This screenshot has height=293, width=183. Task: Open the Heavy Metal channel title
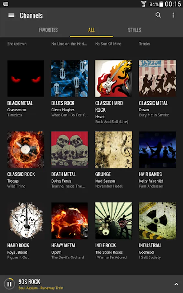64,245
